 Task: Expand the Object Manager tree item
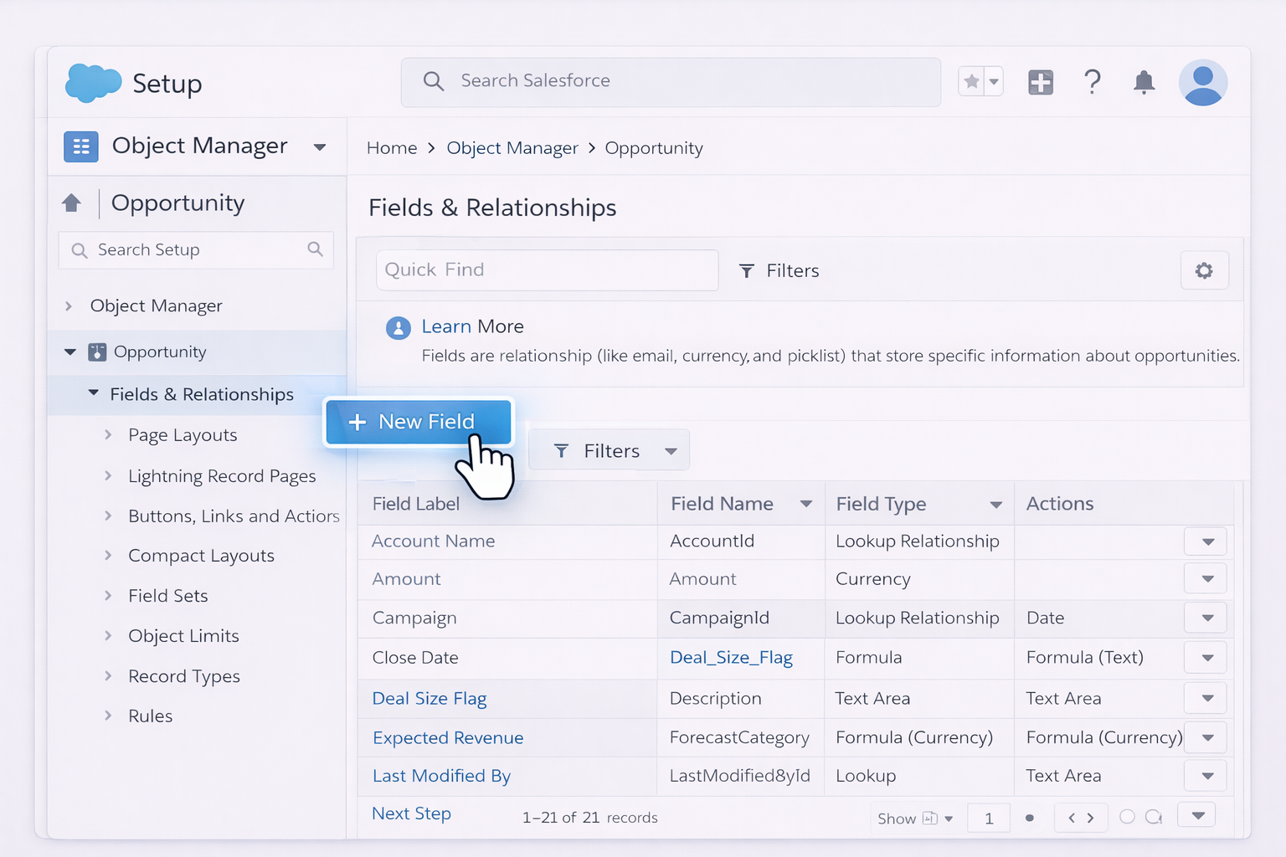coord(69,306)
